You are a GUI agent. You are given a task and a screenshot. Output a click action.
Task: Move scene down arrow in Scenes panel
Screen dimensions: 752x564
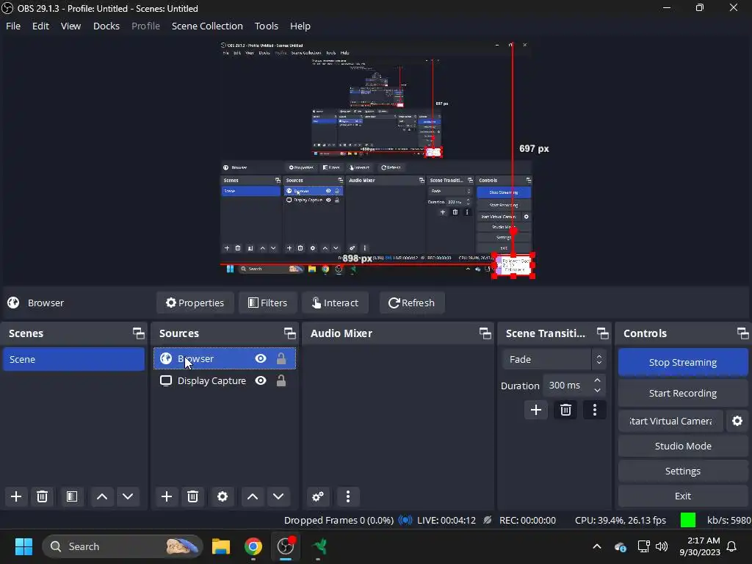coord(128,496)
